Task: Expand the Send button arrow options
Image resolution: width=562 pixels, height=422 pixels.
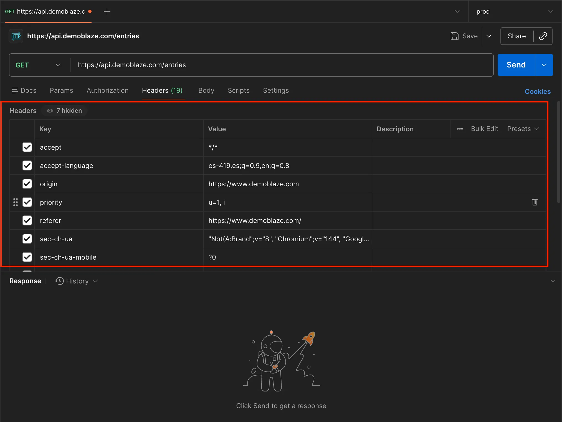Action: coord(544,65)
